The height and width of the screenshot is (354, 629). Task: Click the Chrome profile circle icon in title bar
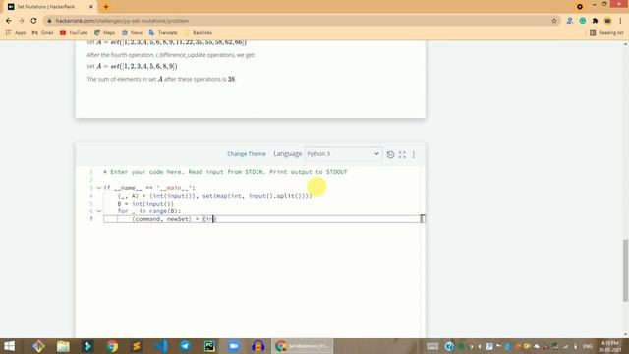(580, 7)
